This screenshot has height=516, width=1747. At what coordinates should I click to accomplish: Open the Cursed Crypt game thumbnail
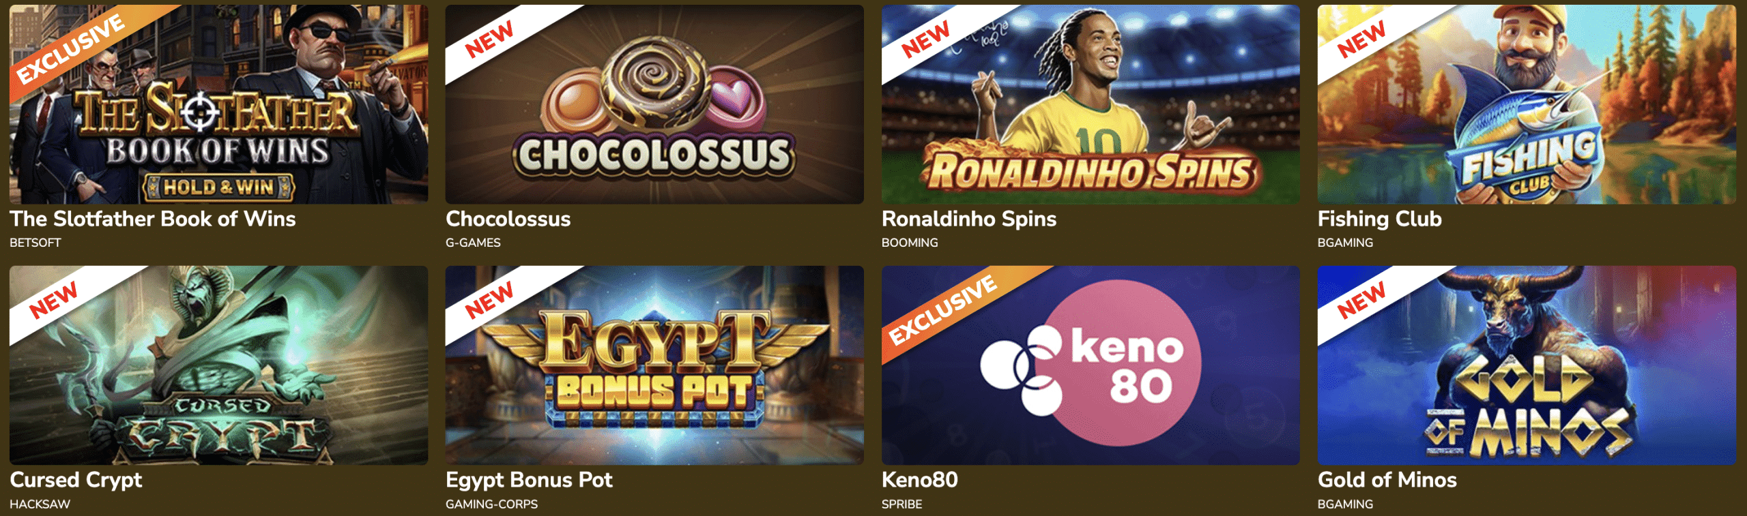[x=218, y=365]
